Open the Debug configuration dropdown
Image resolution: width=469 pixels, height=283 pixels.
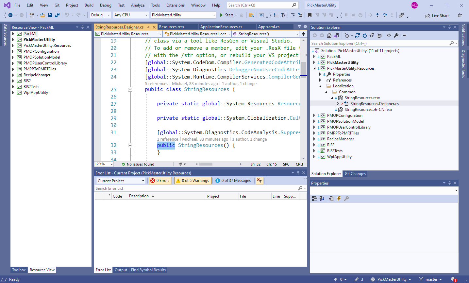click(x=101, y=15)
